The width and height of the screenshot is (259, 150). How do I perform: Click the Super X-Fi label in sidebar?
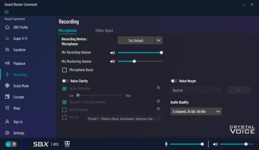click(20, 39)
